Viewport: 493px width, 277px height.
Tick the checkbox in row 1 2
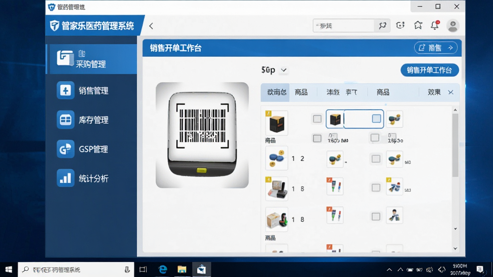pos(376,159)
